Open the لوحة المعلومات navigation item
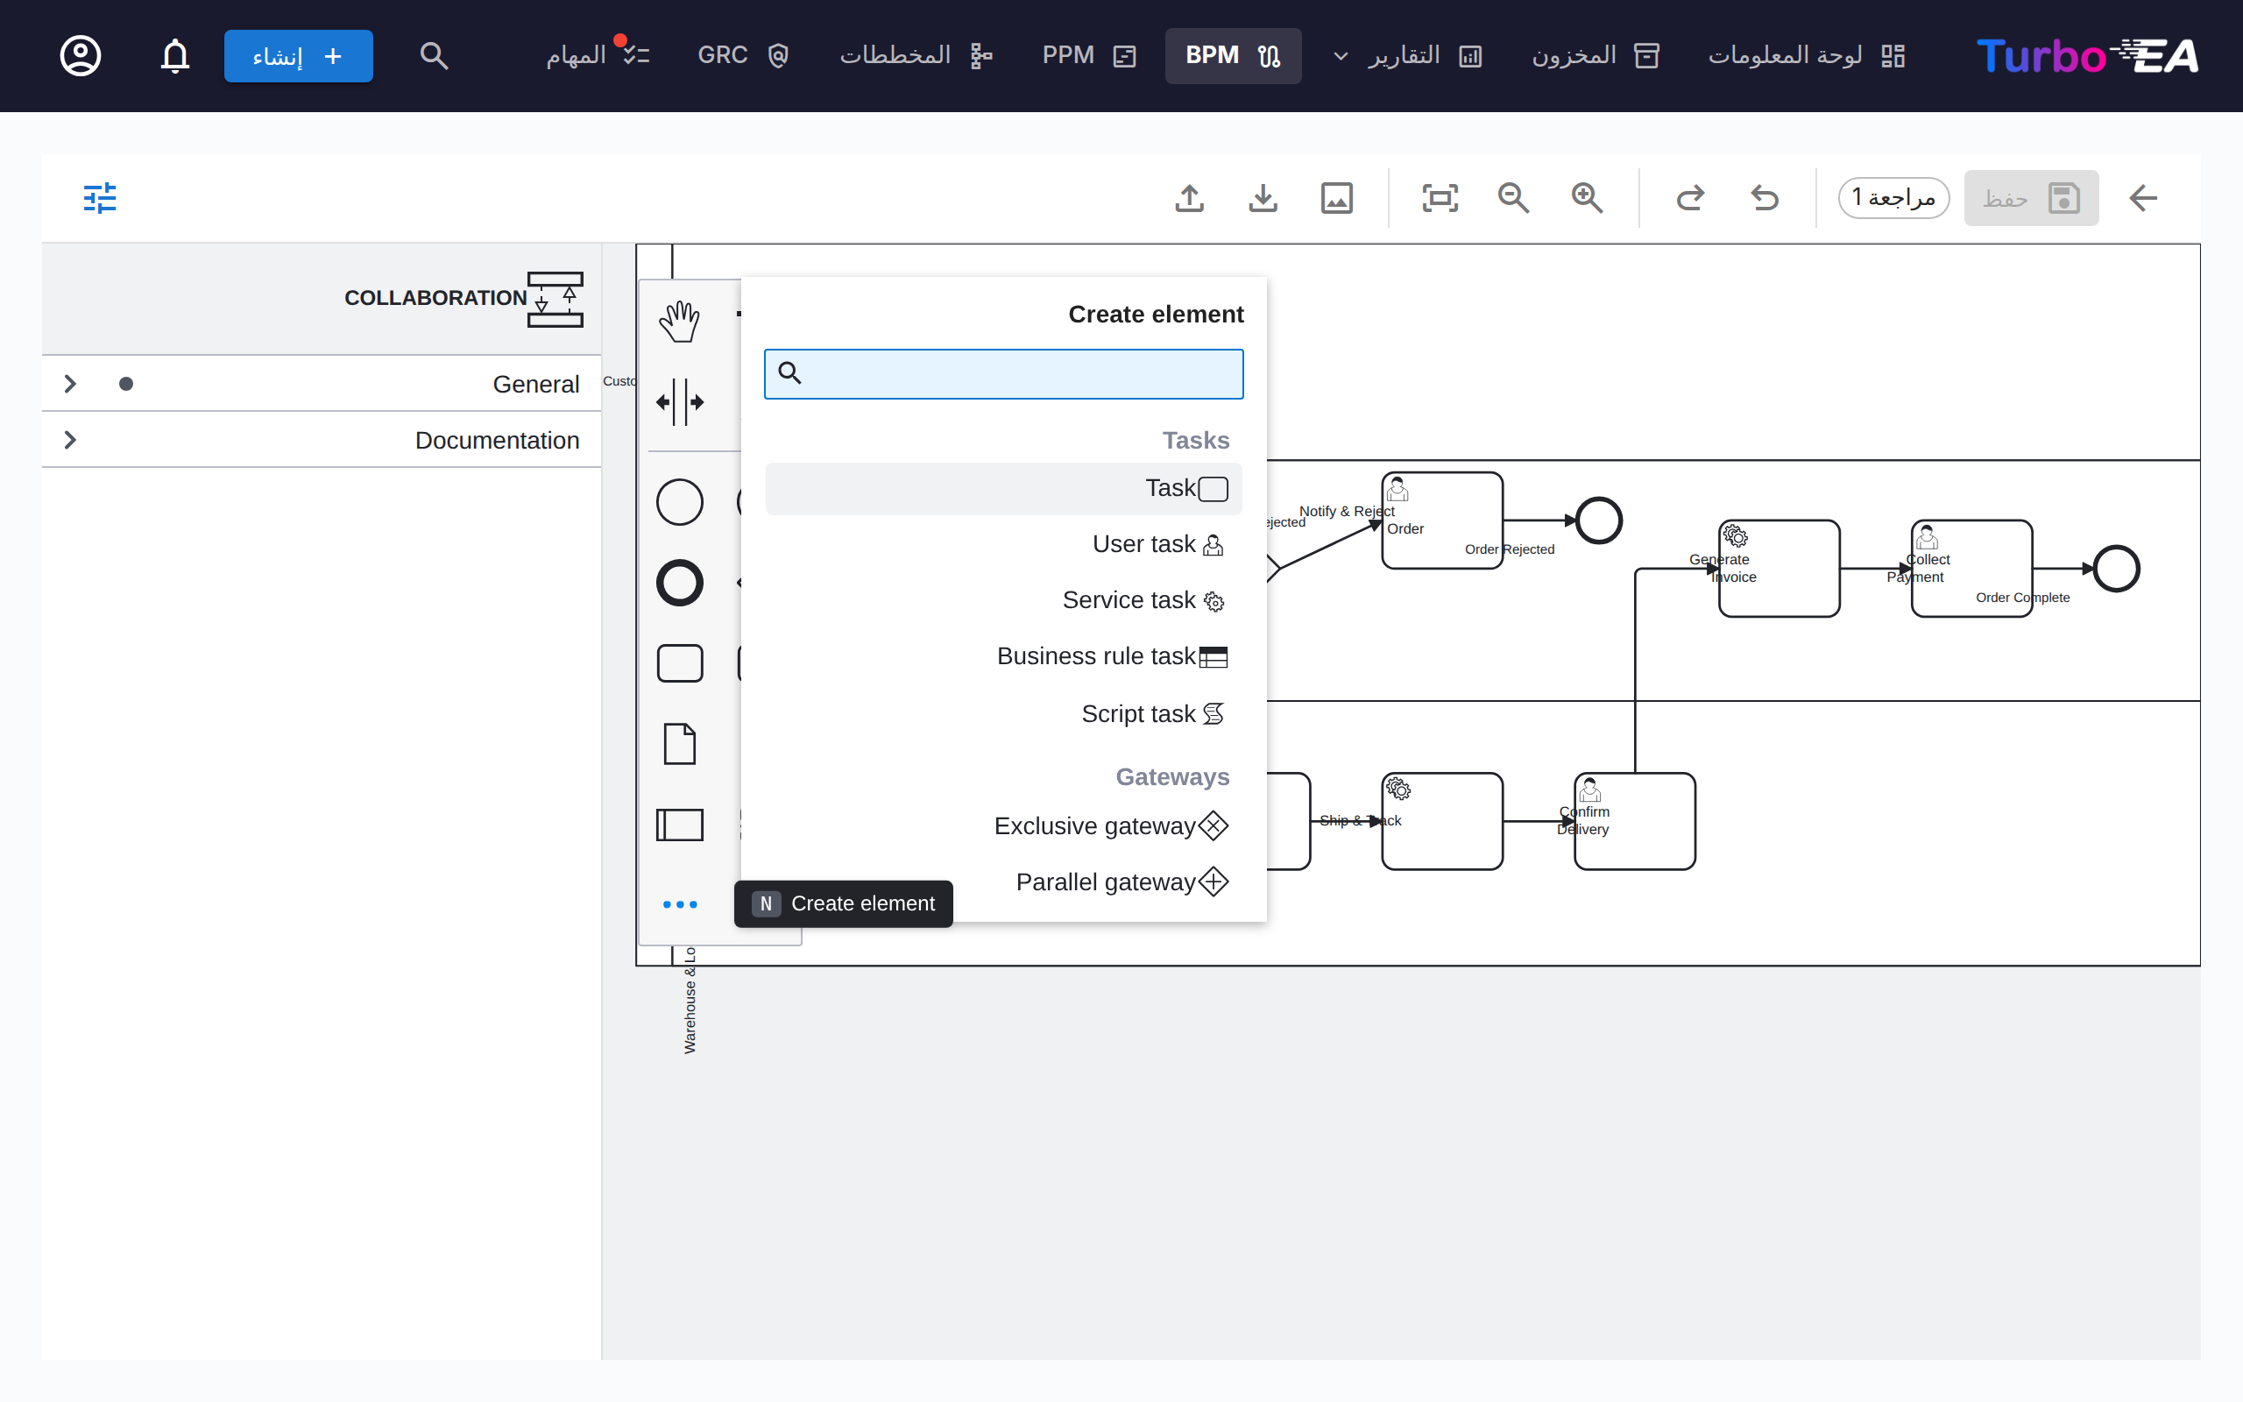Screen dimensions: 2243x1402 click(1806, 55)
